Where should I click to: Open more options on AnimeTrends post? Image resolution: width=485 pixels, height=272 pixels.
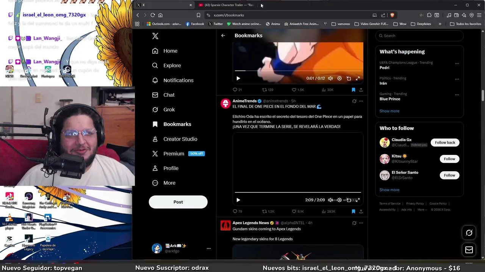pos(361,101)
